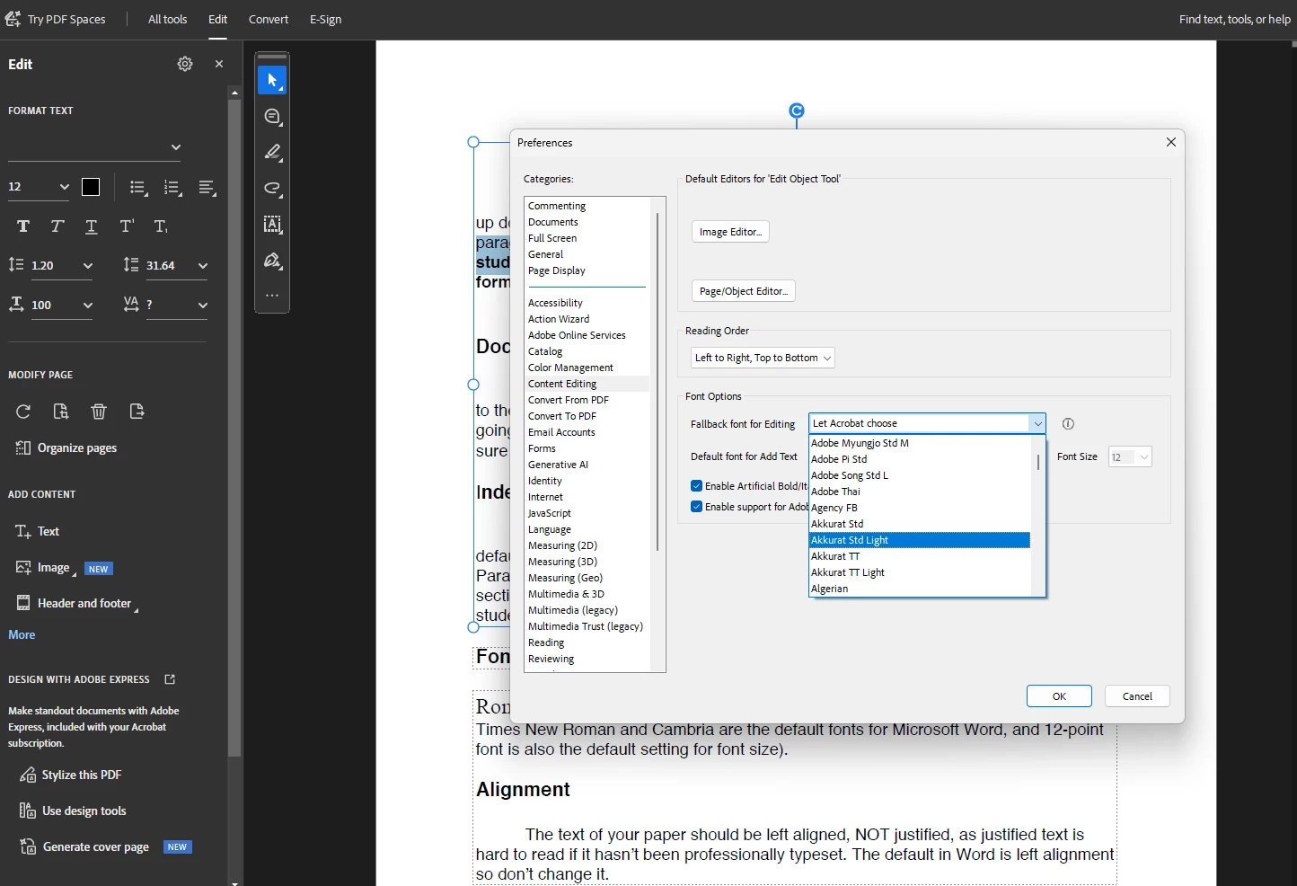Viewport: 1297px width, 886px height.
Task: Collapse the Fallback font for Editing dropdown
Action: [x=1038, y=423]
